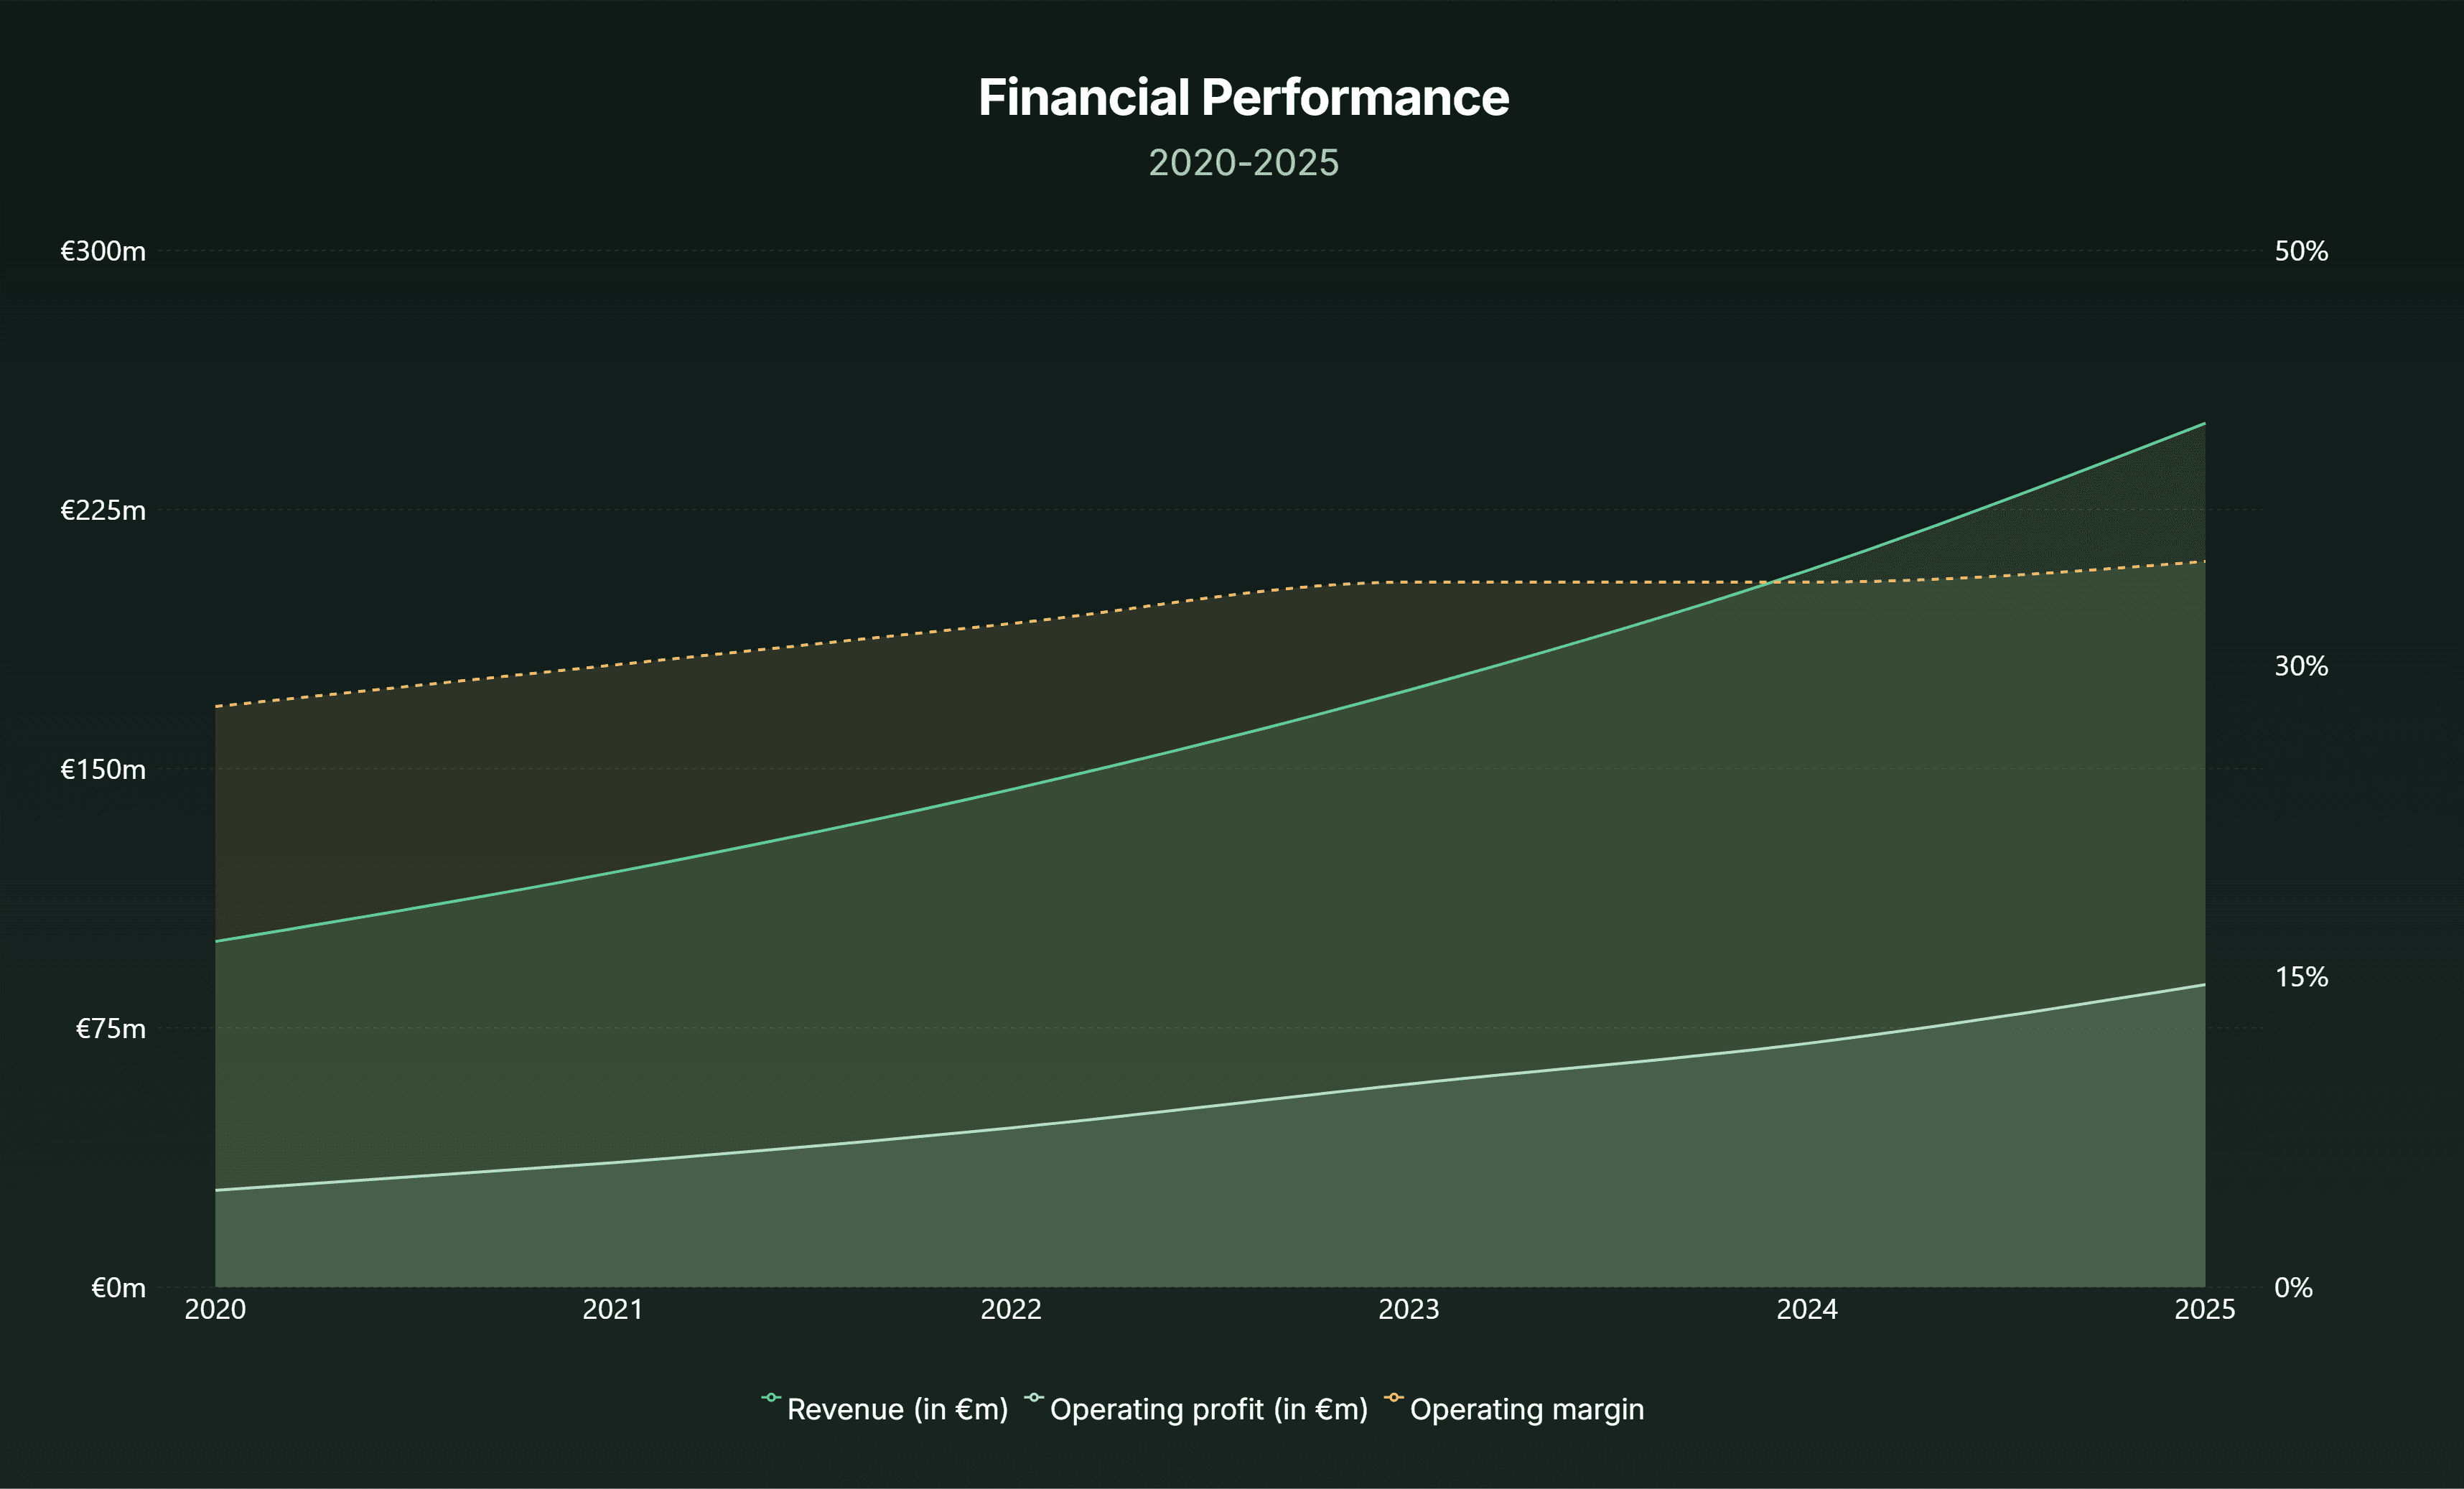The height and width of the screenshot is (1489, 2464).
Task: Select the 2021 x-axis tick label
Action: (613, 1310)
